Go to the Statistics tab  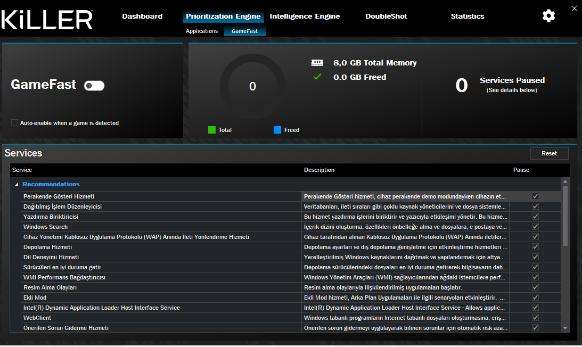(468, 16)
